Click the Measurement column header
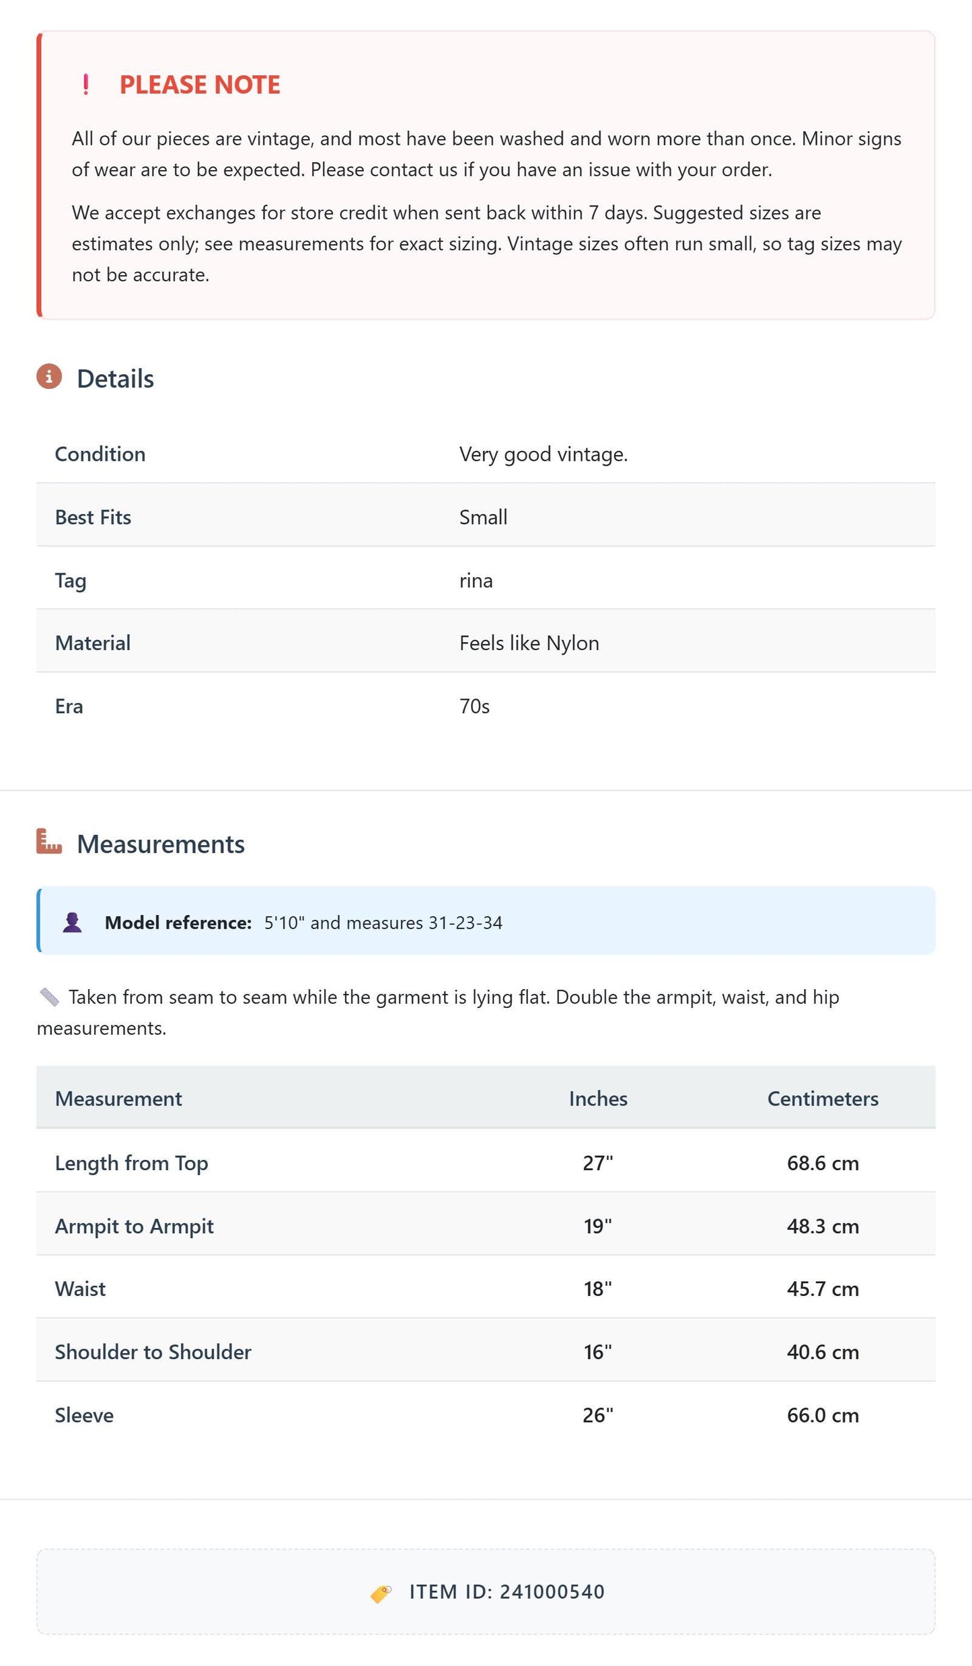Image resolution: width=972 pixels, height=1666 pixels. click(x=118, y=1099)
